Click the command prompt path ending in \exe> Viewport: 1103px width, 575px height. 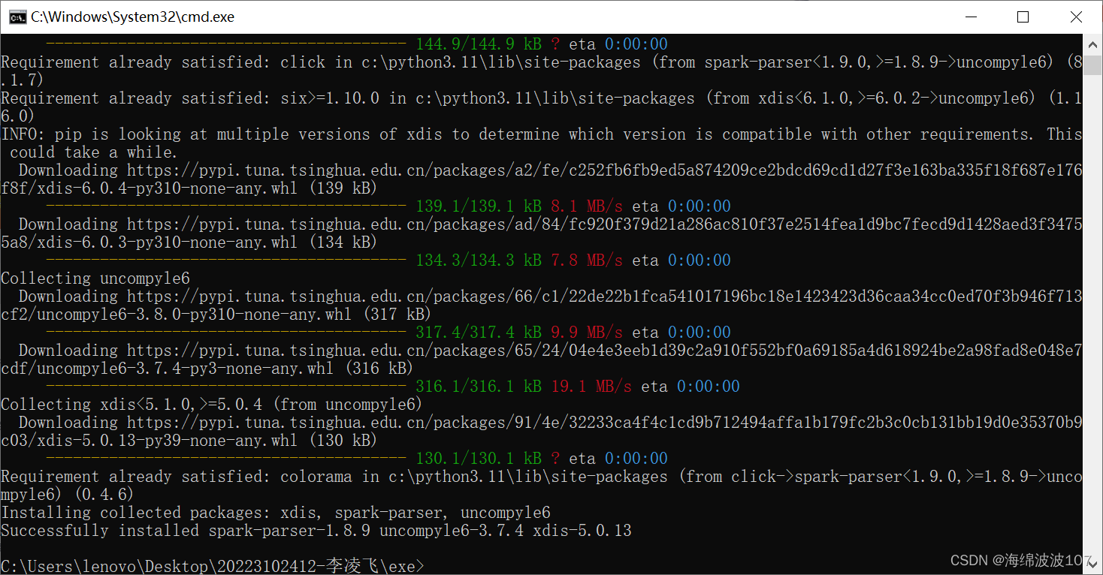click(213, 566)
